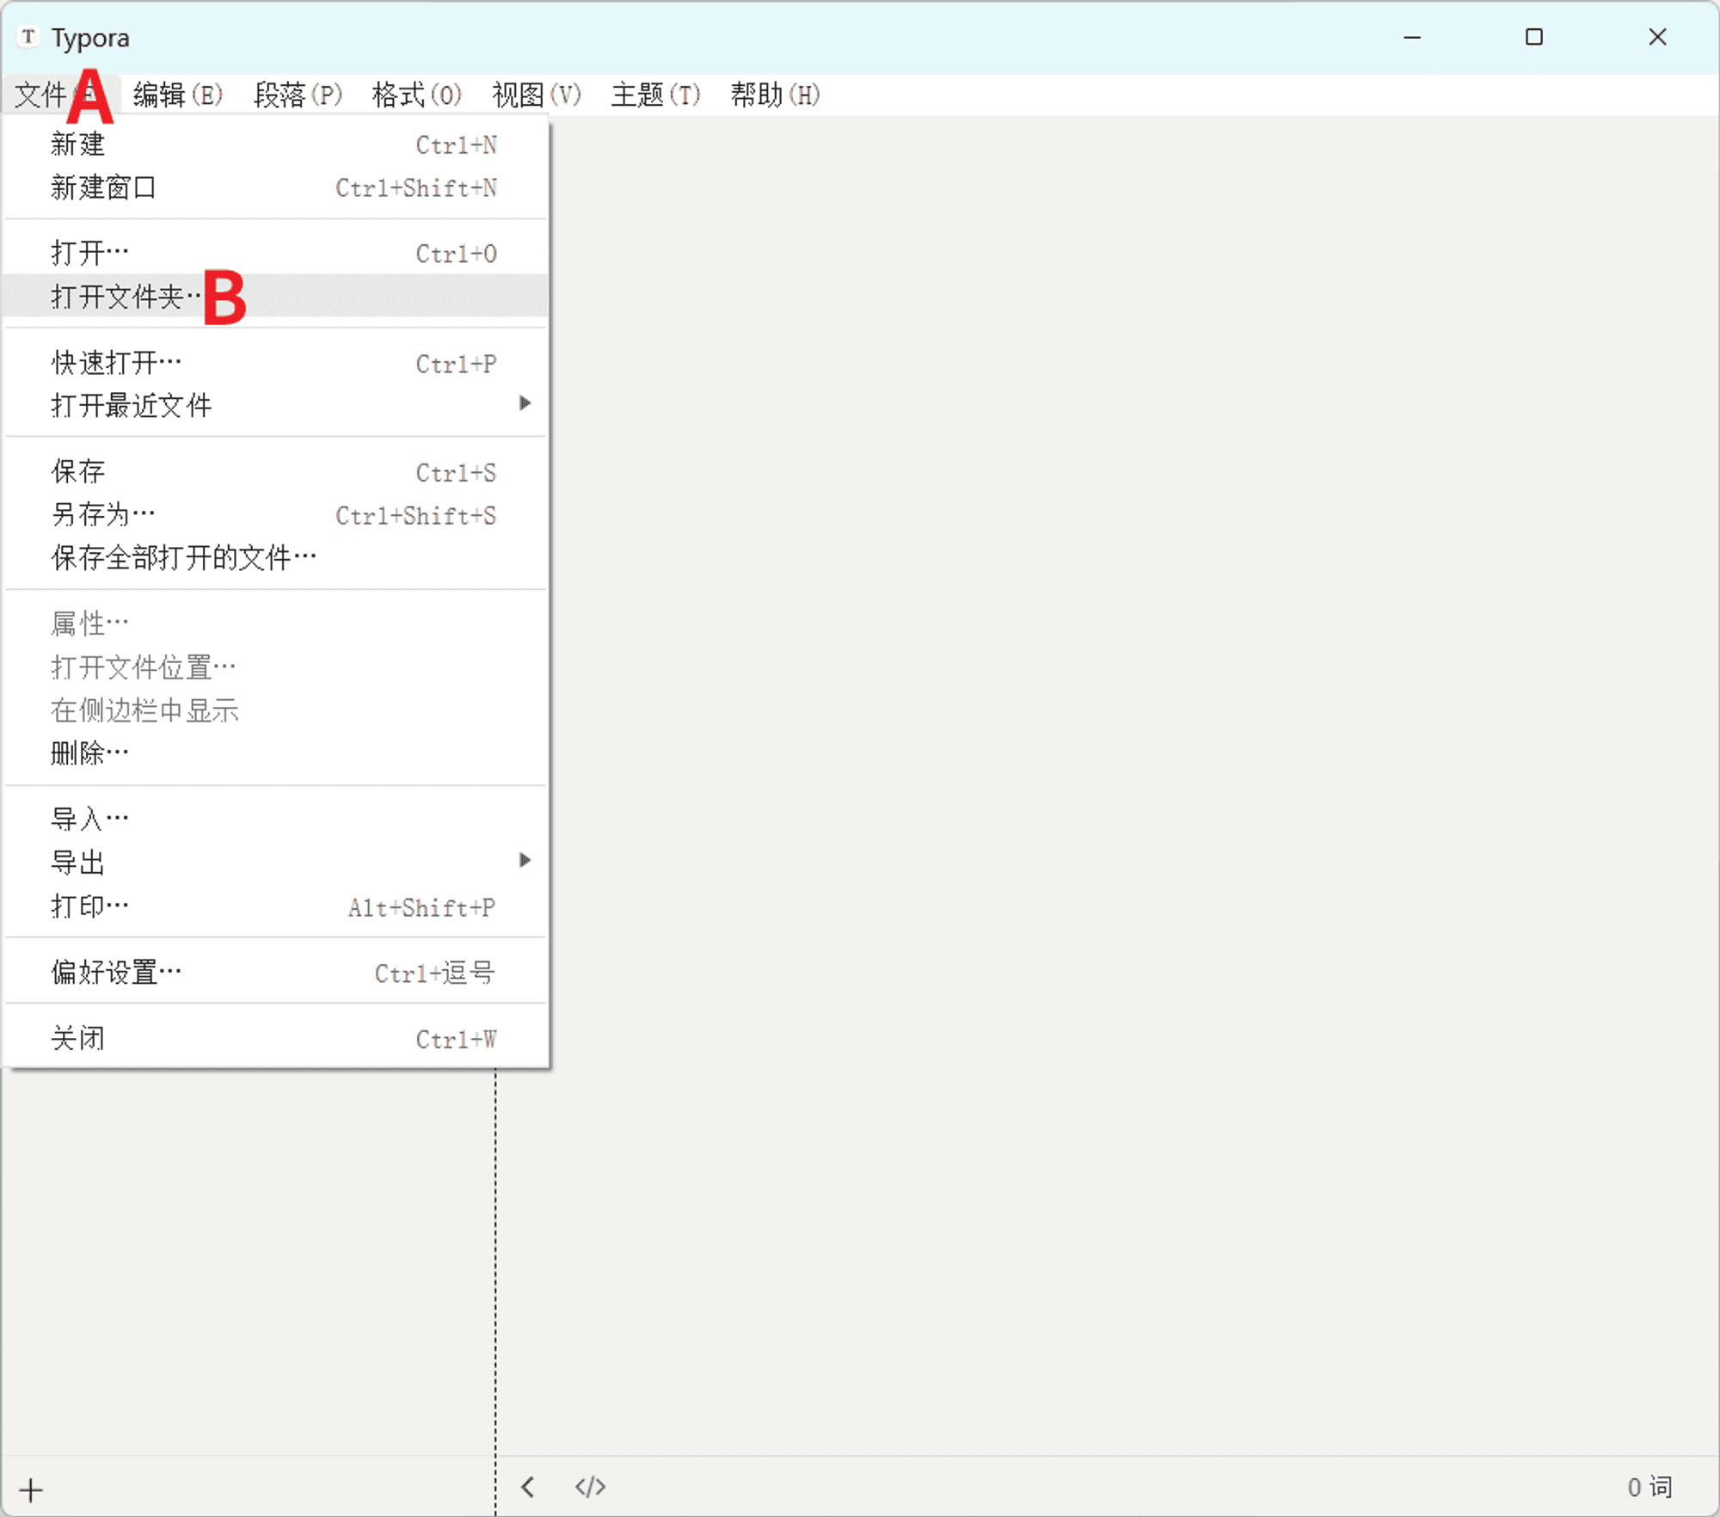1720x1517 pixels.
Task: Click 打印 to print the document
Action: tap(89, 906)
